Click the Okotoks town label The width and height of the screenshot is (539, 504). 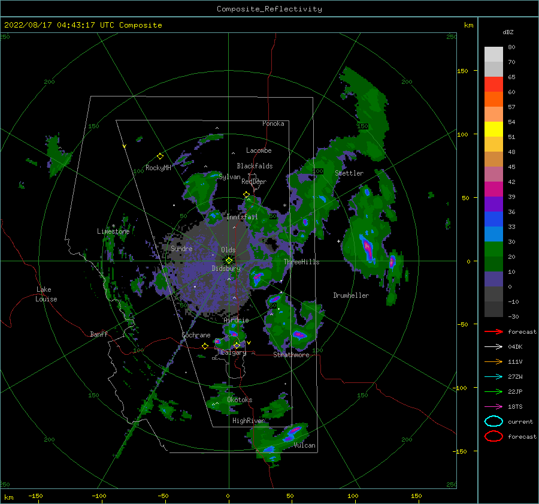[240, 399]
